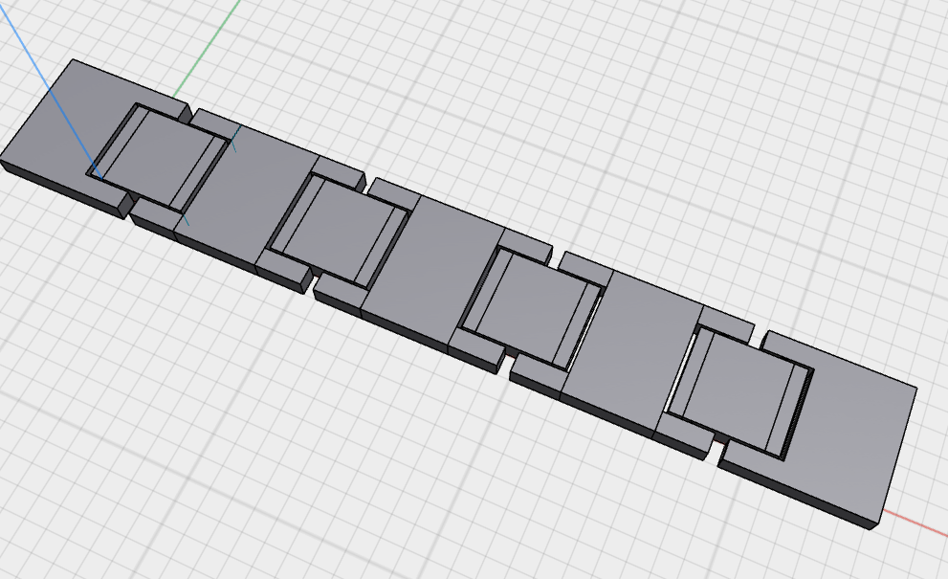Click the red axis line near the model's corner
The width and height of the screenshot is (948, 579).
point(915,523)
